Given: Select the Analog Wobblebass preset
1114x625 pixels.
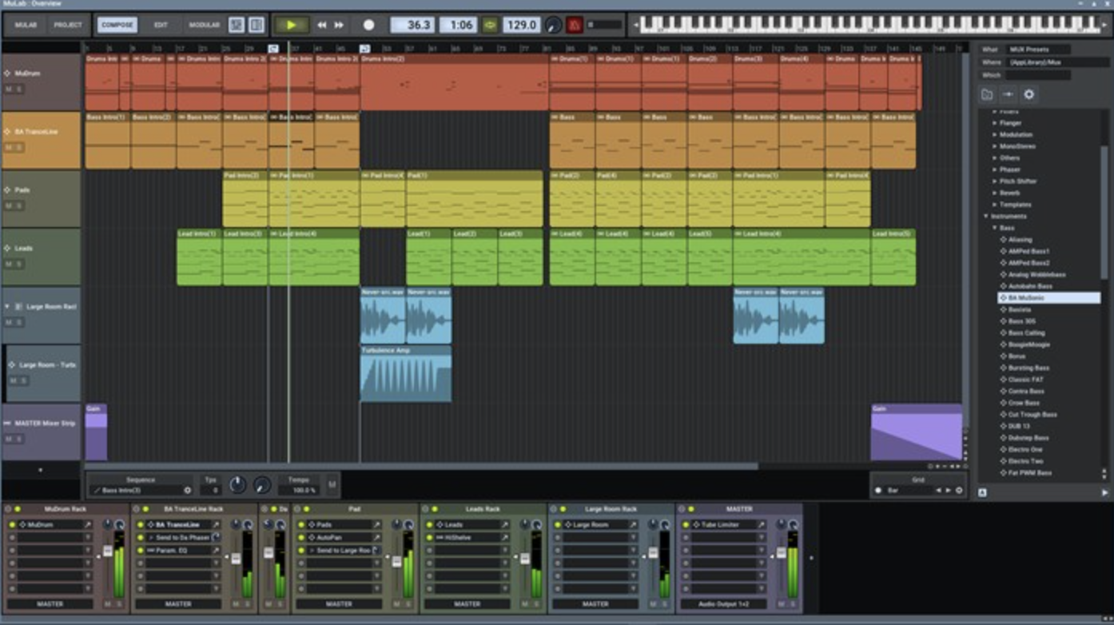Looking at the screenshot, I should (x=1036, y=275).
